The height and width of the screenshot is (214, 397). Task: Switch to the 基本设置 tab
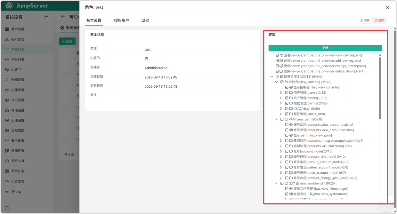point(94,20)
